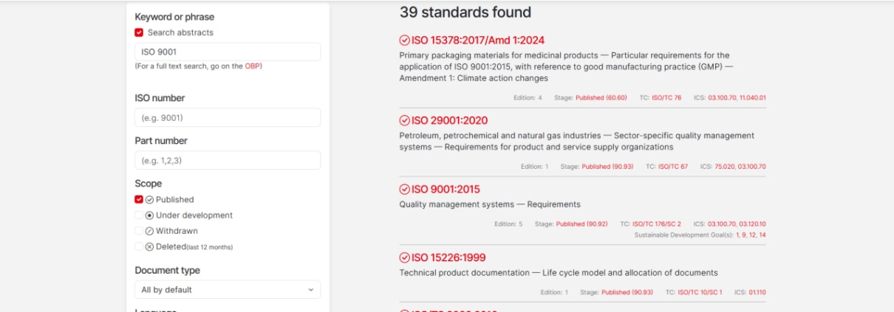894x312 pixels.
Task: Click the status icon before ISO 9001:2015
Action: pyautogui.click(x=404, y=190)
